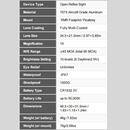Click the Mount label cell

[38, 20]
